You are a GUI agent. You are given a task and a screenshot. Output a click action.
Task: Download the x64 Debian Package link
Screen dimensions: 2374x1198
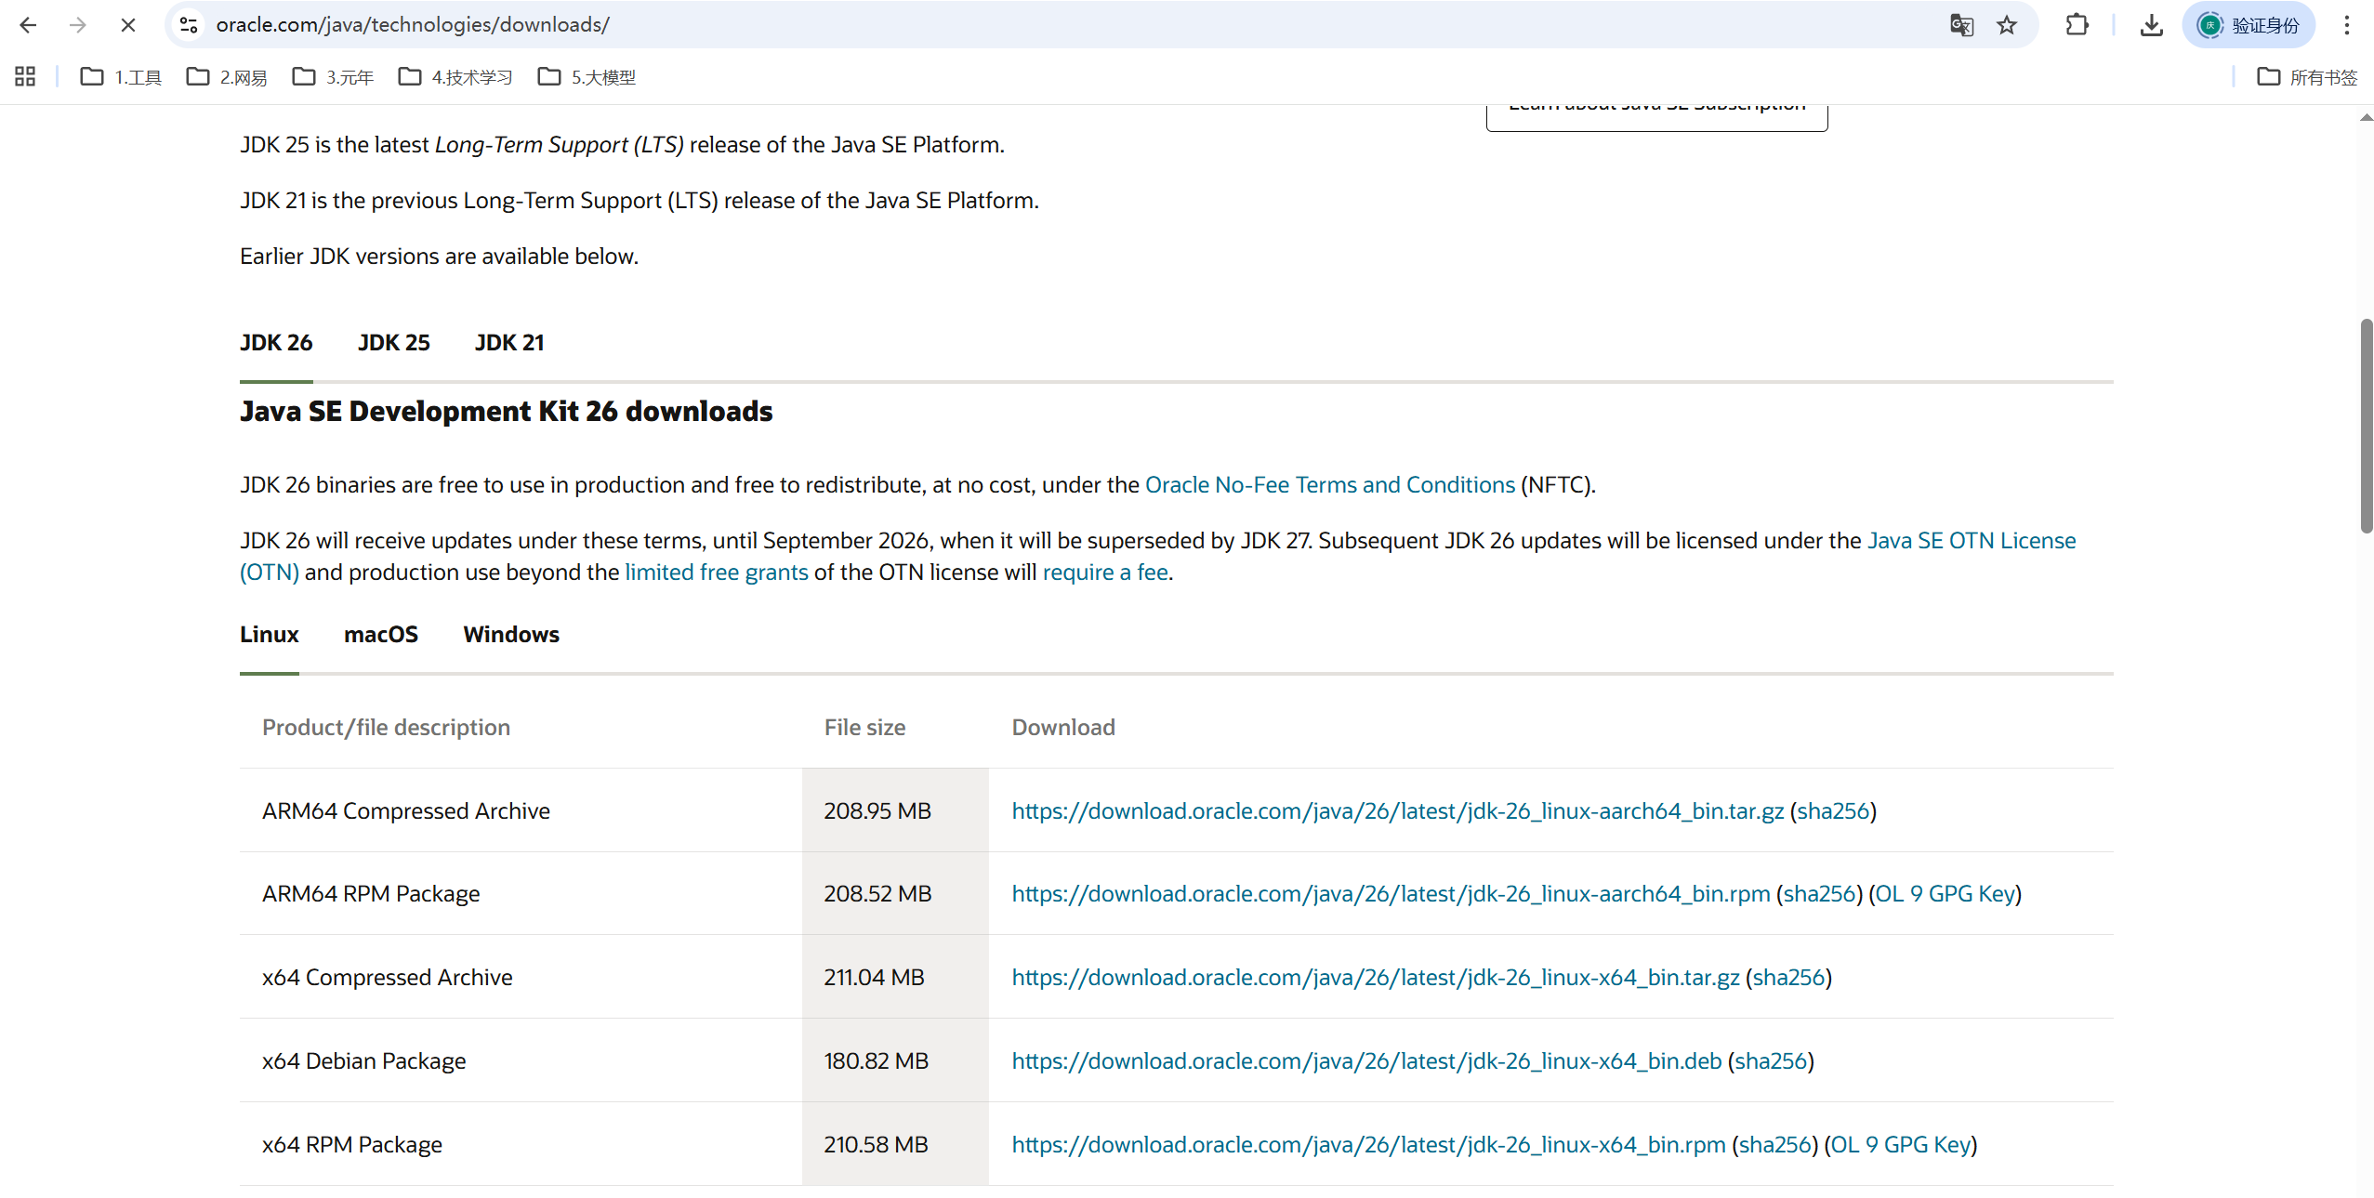click(1366, 1061)
